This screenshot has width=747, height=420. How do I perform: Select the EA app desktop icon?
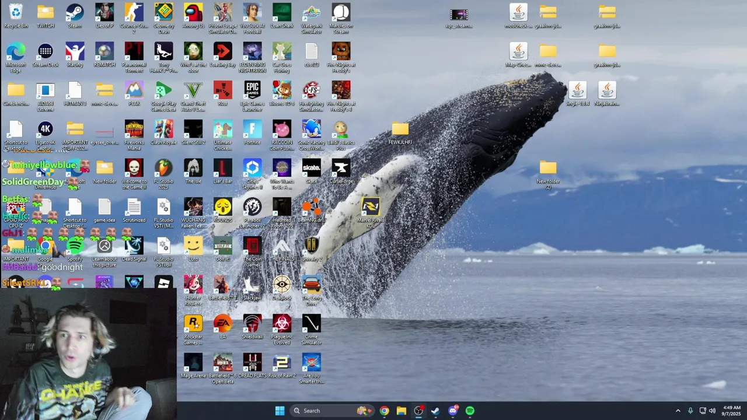223,327
